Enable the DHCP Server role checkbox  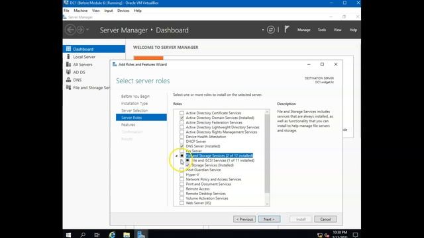click(182, 141)
